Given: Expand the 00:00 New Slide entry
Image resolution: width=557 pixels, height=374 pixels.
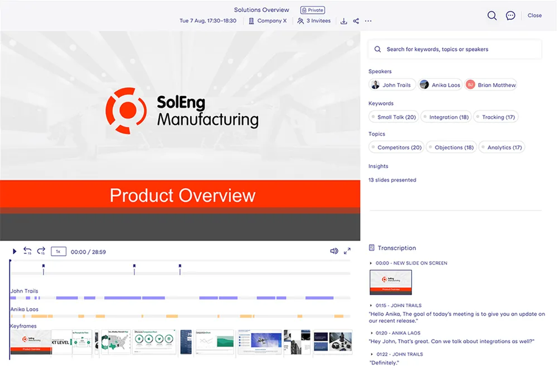Looking at the screenshot, I should (x=408, y=263).
